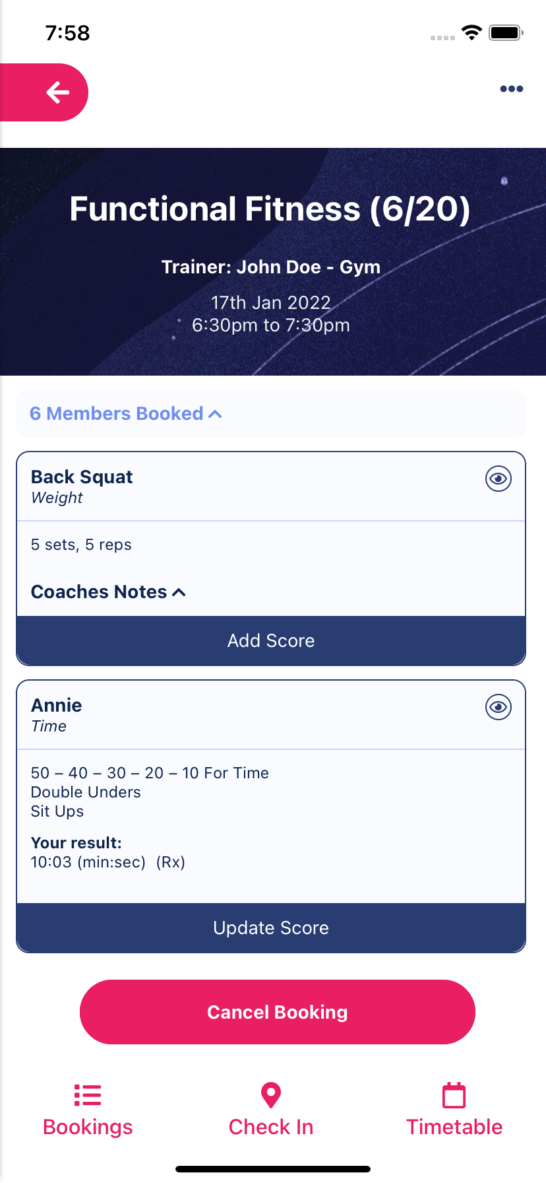Toggle visibility on the Annie workout card
Image resolution: width=546 pixels, height=1183 pixels.
pyautogui.click(x=498, y=706)
